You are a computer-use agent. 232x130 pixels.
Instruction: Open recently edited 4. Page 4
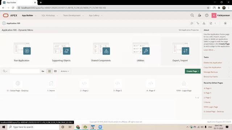point(207,88)
